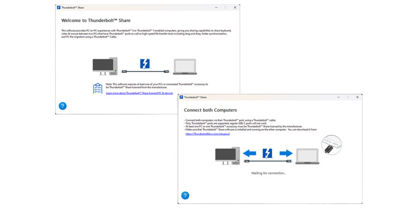Click the Waiting for connection status text
This screenshot has width=417, height=208.
268,173
